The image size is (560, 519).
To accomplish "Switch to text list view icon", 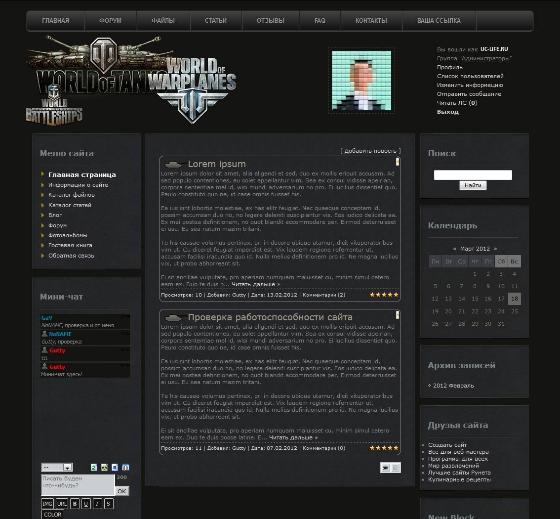I will pyautogui.click(x=396, y=468).
